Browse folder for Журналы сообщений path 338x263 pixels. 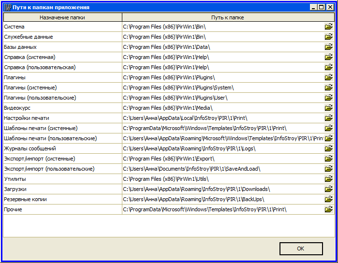pos(329,148)
